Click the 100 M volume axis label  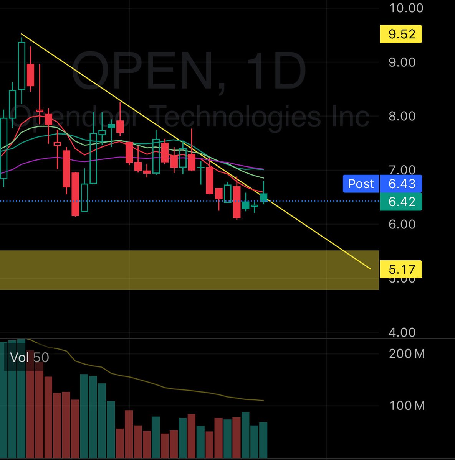coord(407,406)
